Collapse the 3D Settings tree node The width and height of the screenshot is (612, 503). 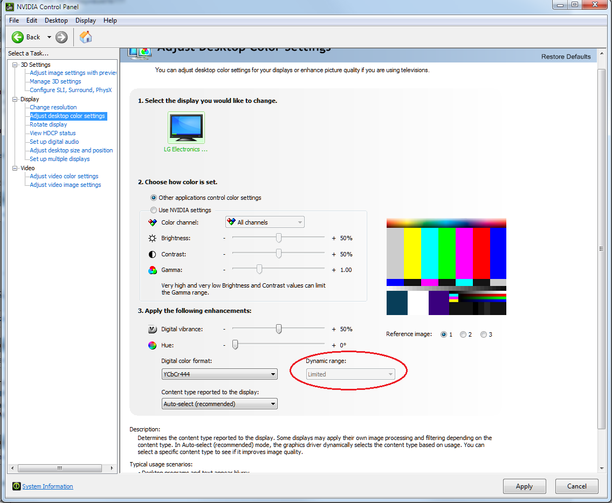(x=15, y=65)
